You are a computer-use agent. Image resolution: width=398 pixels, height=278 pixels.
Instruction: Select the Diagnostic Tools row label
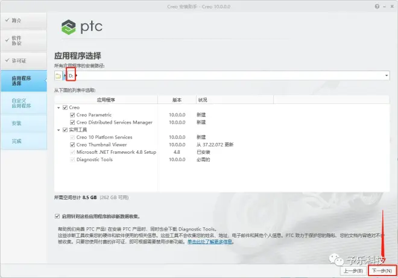(x=95, y=159)
